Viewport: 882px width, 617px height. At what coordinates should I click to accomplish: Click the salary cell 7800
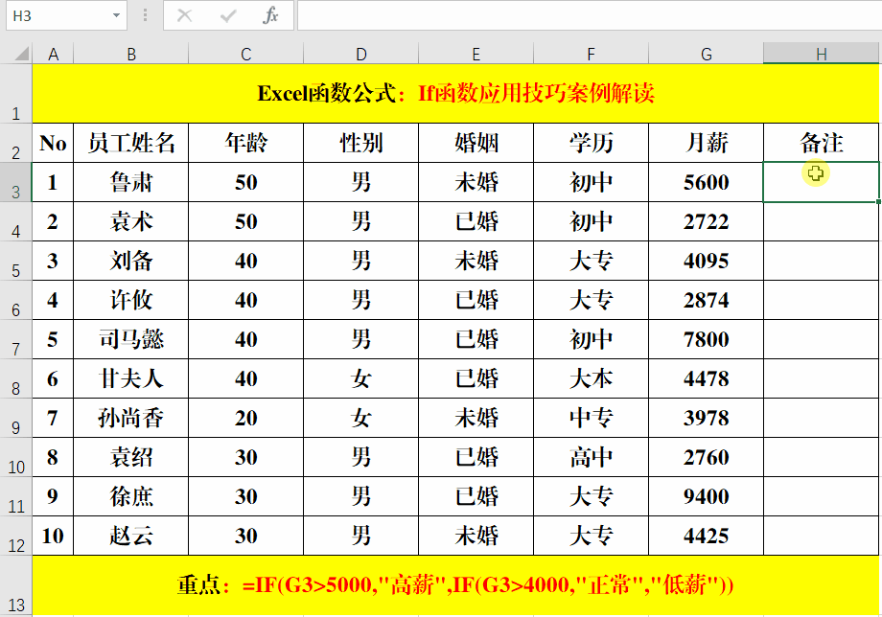pos(706,339)
